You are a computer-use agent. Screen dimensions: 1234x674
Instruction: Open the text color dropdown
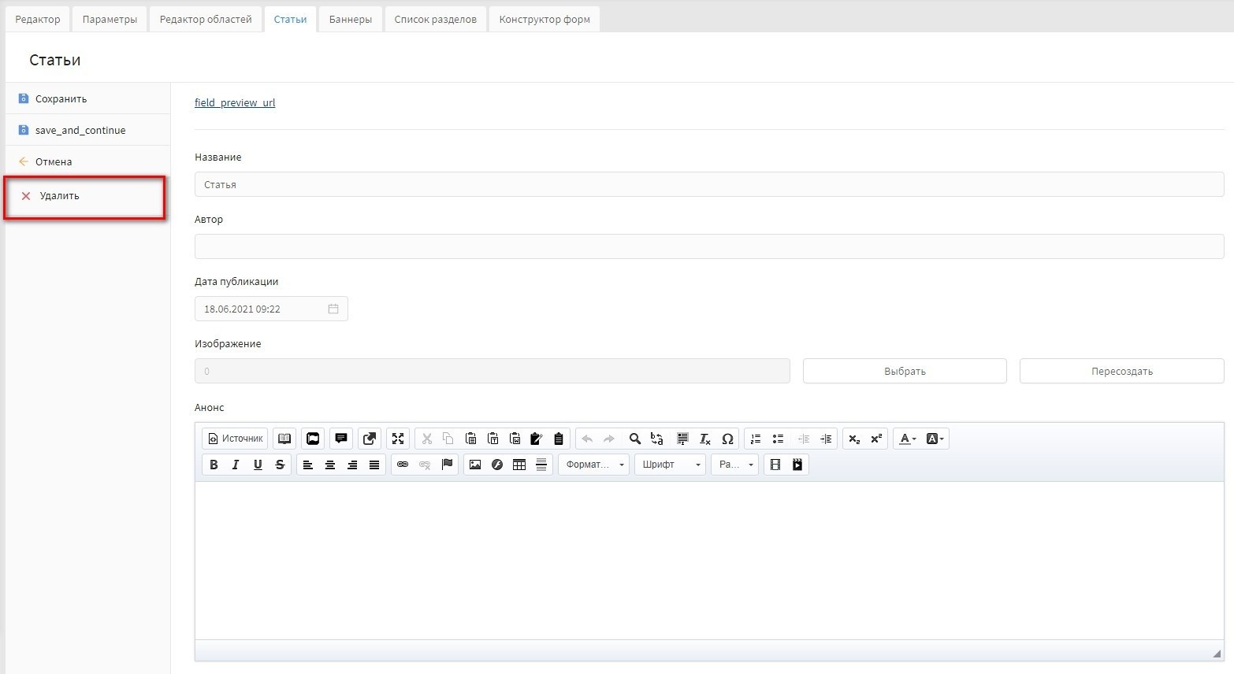point(908,439)
